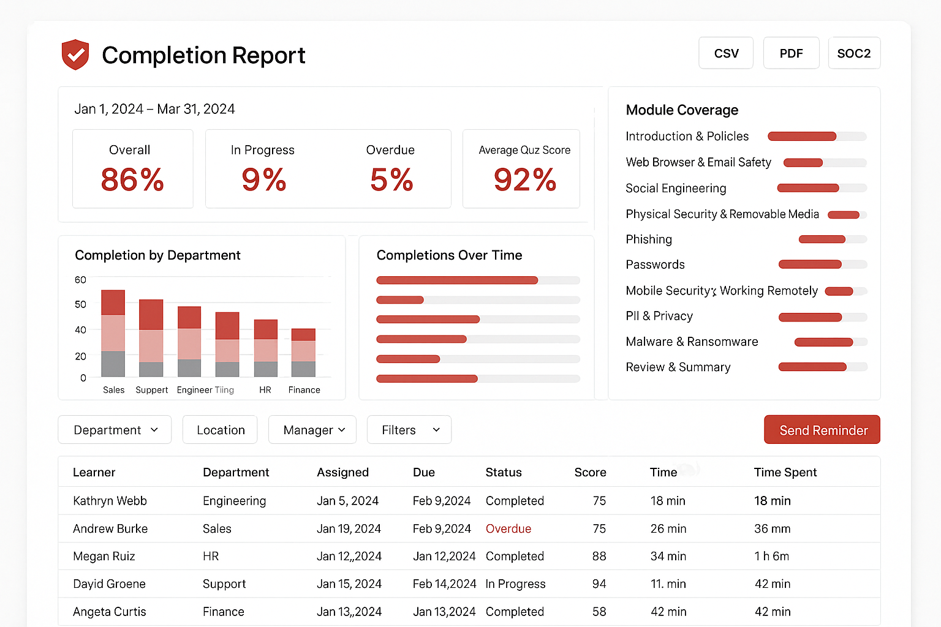Click the Location filter button
941x627 pixels.
(220, 430)
